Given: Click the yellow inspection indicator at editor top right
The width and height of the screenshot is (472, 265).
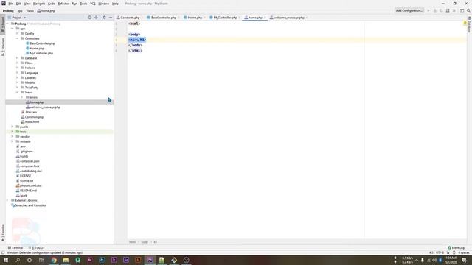Looking at the screenshot, I should click(465, 23).
